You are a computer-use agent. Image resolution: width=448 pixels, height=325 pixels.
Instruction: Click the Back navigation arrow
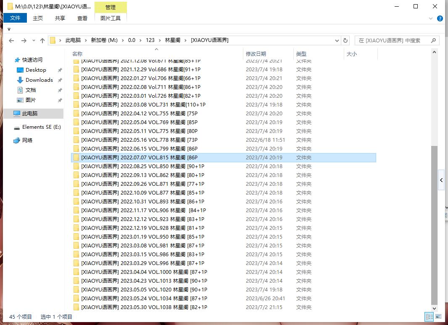(x=11, y=41)
